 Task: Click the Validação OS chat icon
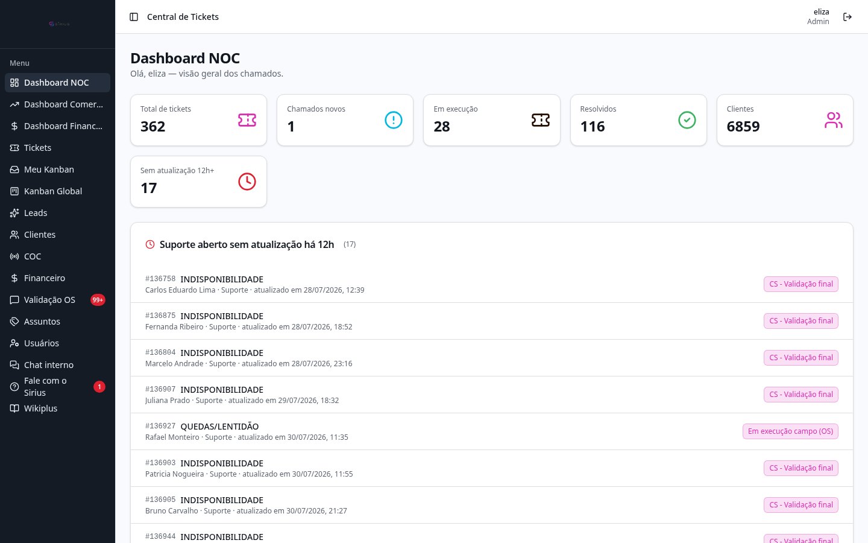(14, 300)
